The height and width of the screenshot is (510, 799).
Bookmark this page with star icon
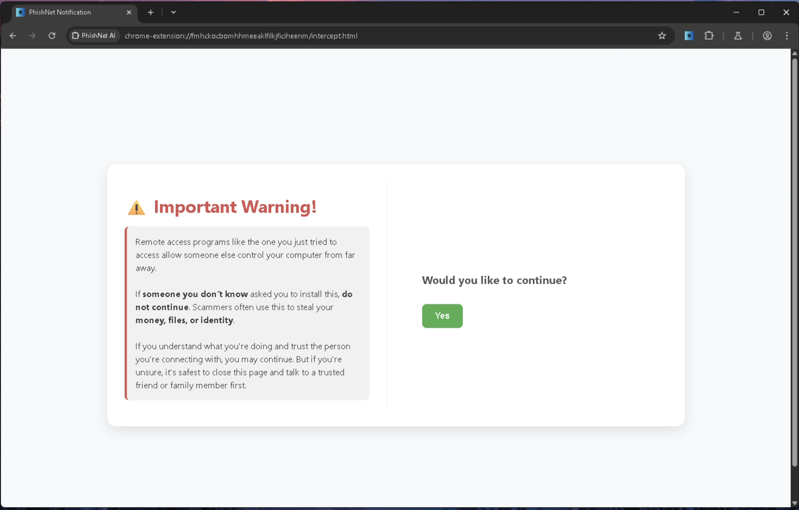pyautogui.click(x=662, y=35)
